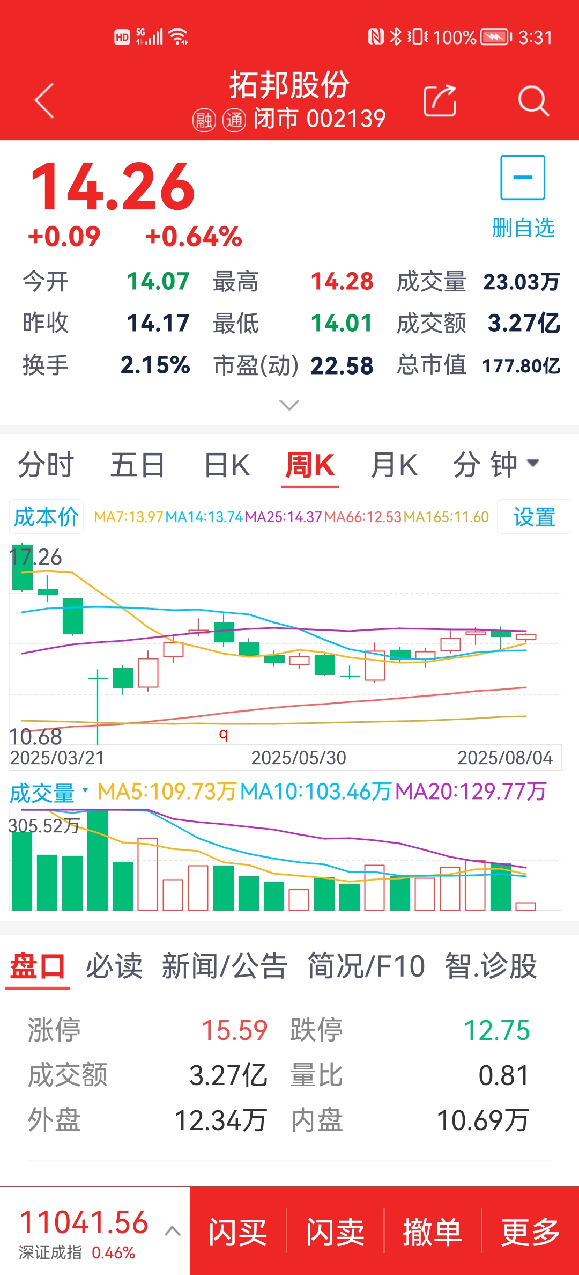This screenshot has width=579, height=1275.
Task: Tap the 外盘 12.34万 value
Action: pos(220,1120)
